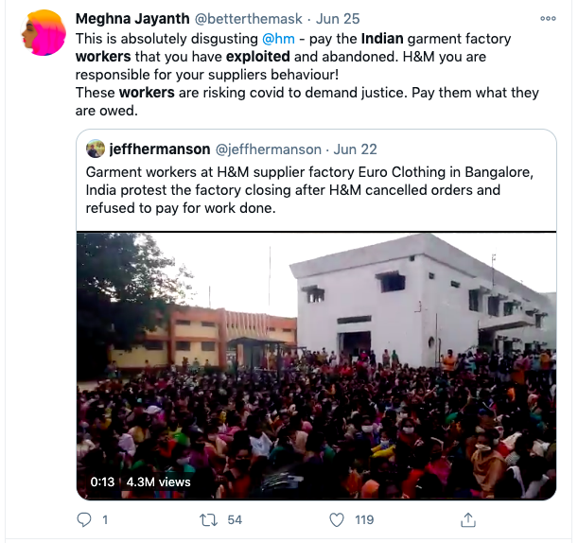
Task: Open the @hm mention link
Action: click(x=278, y=39)
